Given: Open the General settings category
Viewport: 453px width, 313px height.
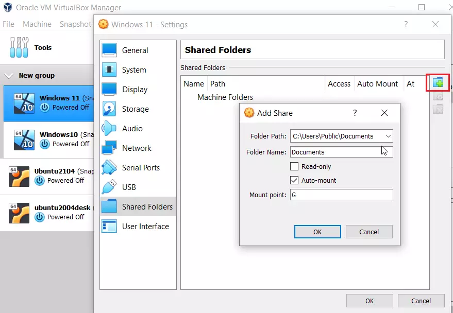Looking at the screenshot, I should (138, 50).
